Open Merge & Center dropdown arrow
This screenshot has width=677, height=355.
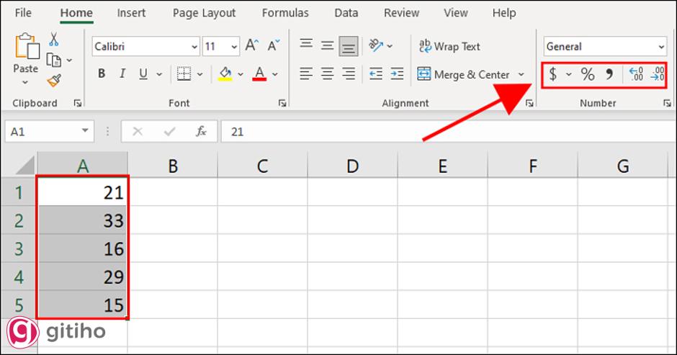521,74
